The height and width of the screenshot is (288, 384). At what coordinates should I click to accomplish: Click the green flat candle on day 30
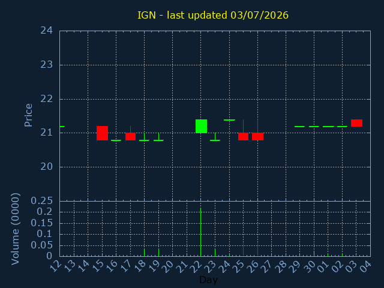tap(314, 127)
